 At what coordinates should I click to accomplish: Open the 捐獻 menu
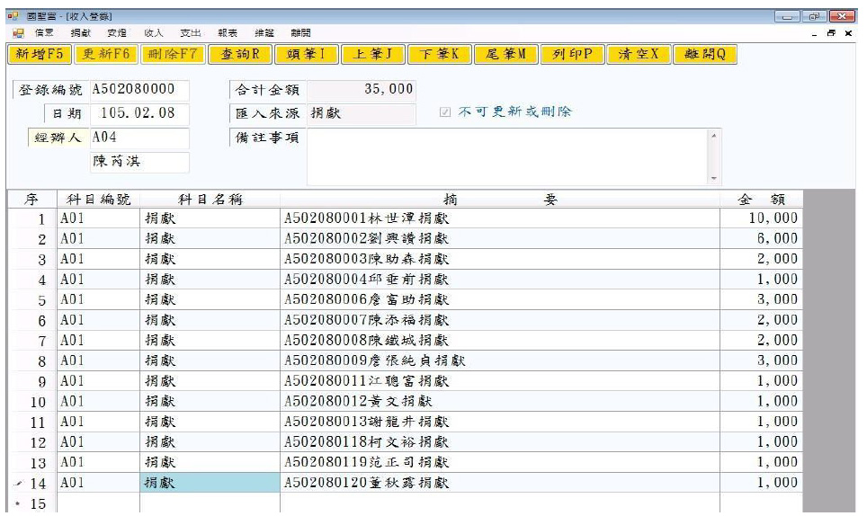[81, 33]
